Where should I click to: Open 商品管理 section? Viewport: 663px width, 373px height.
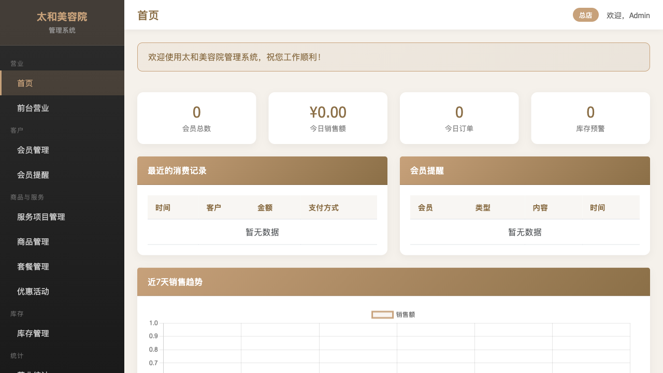[x=62, y=241]
